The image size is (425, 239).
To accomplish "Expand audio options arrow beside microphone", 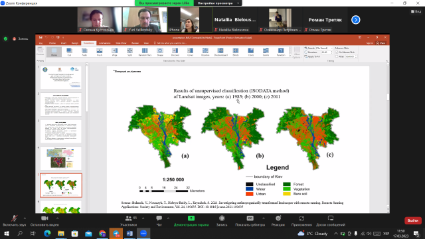I will (25, 218).
